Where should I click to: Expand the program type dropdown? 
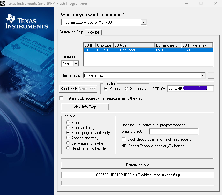tap(144, 22)
